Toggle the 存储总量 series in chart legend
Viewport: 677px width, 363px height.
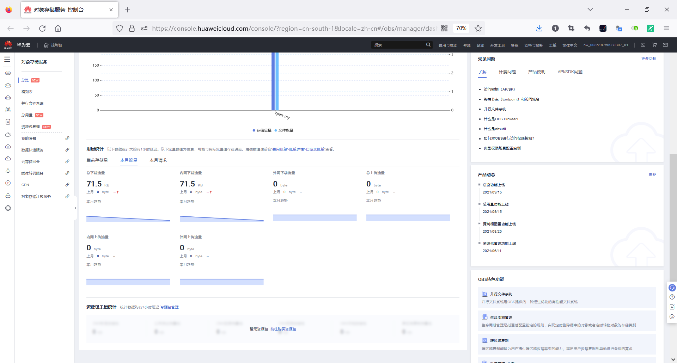click(262, 130)
